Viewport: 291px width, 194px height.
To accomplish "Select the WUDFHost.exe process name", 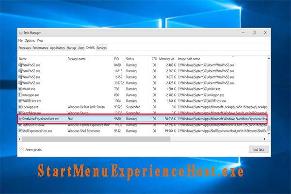I will click(32, 101).
